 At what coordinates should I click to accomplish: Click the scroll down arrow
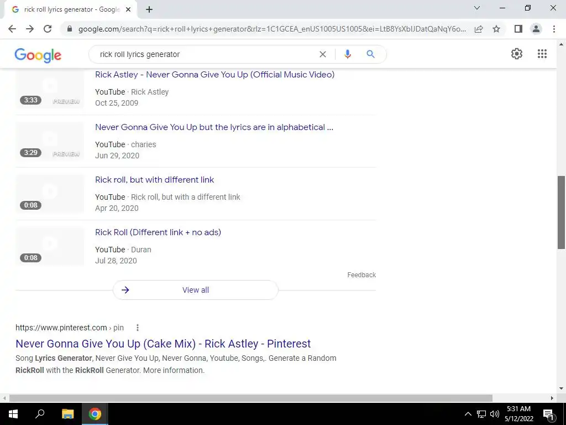pos(561,388)
